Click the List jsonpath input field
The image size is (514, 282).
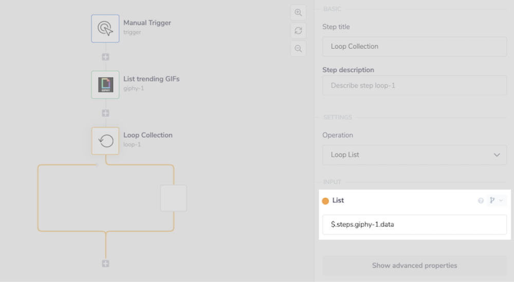tap(414, 224)
